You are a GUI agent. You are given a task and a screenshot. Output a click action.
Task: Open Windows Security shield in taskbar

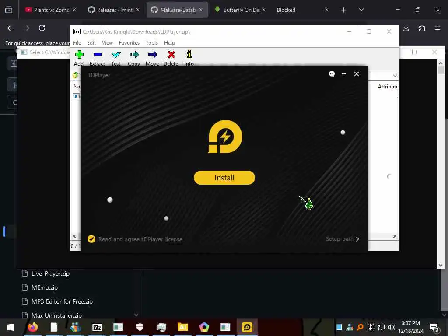pos(140,327)
